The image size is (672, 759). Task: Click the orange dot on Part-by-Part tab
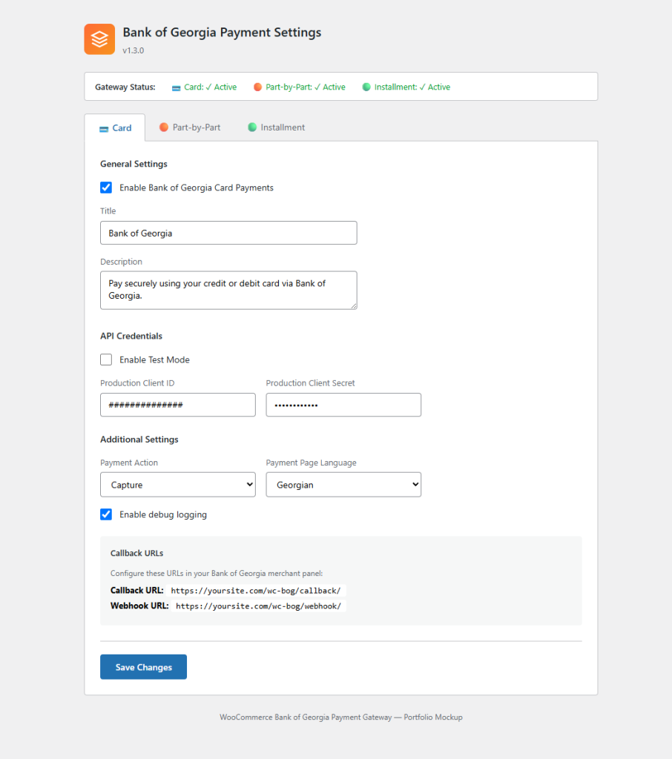164,127
